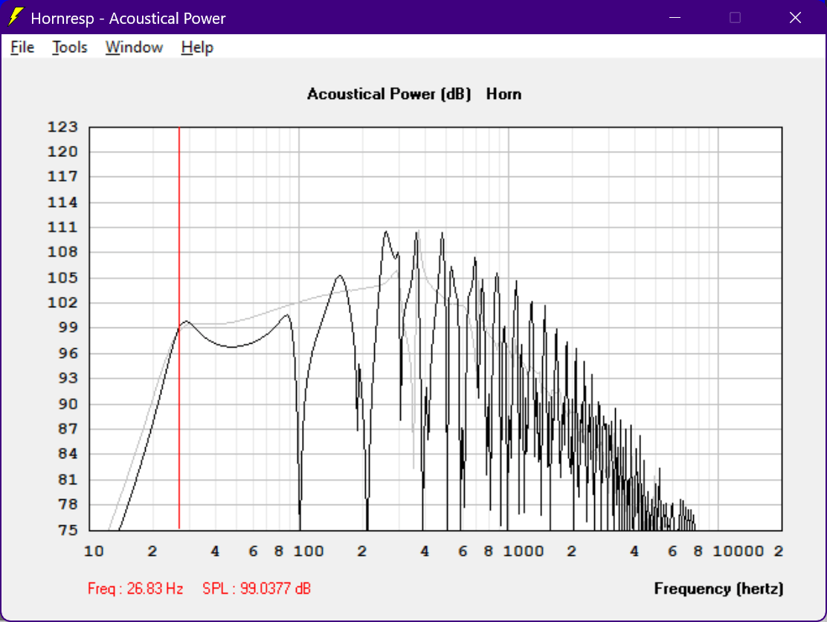Click the red frequency marker line
The height and width of the screenshot is (622, 827).
pyautogui.click(x=179, y=327)
